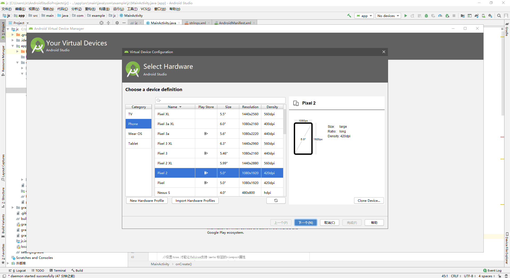Click the refresh button below device table
This screenshot has height=278, width=510.
[x=276, y=200]
